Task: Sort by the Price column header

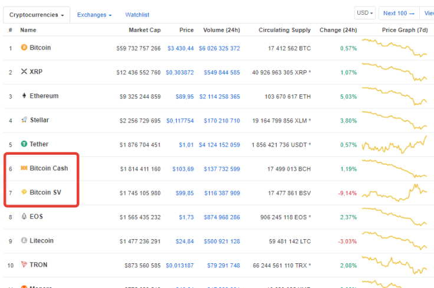Action: pyautogui.click(x=186, y=30)
